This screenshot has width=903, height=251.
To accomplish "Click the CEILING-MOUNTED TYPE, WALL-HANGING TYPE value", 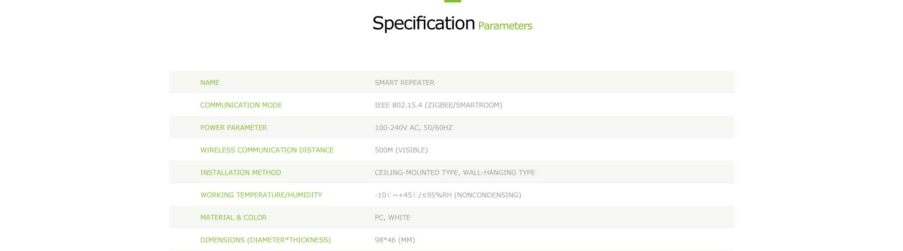I will click(455, 173).
